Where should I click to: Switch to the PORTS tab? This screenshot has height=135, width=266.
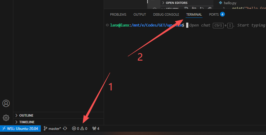214,14
